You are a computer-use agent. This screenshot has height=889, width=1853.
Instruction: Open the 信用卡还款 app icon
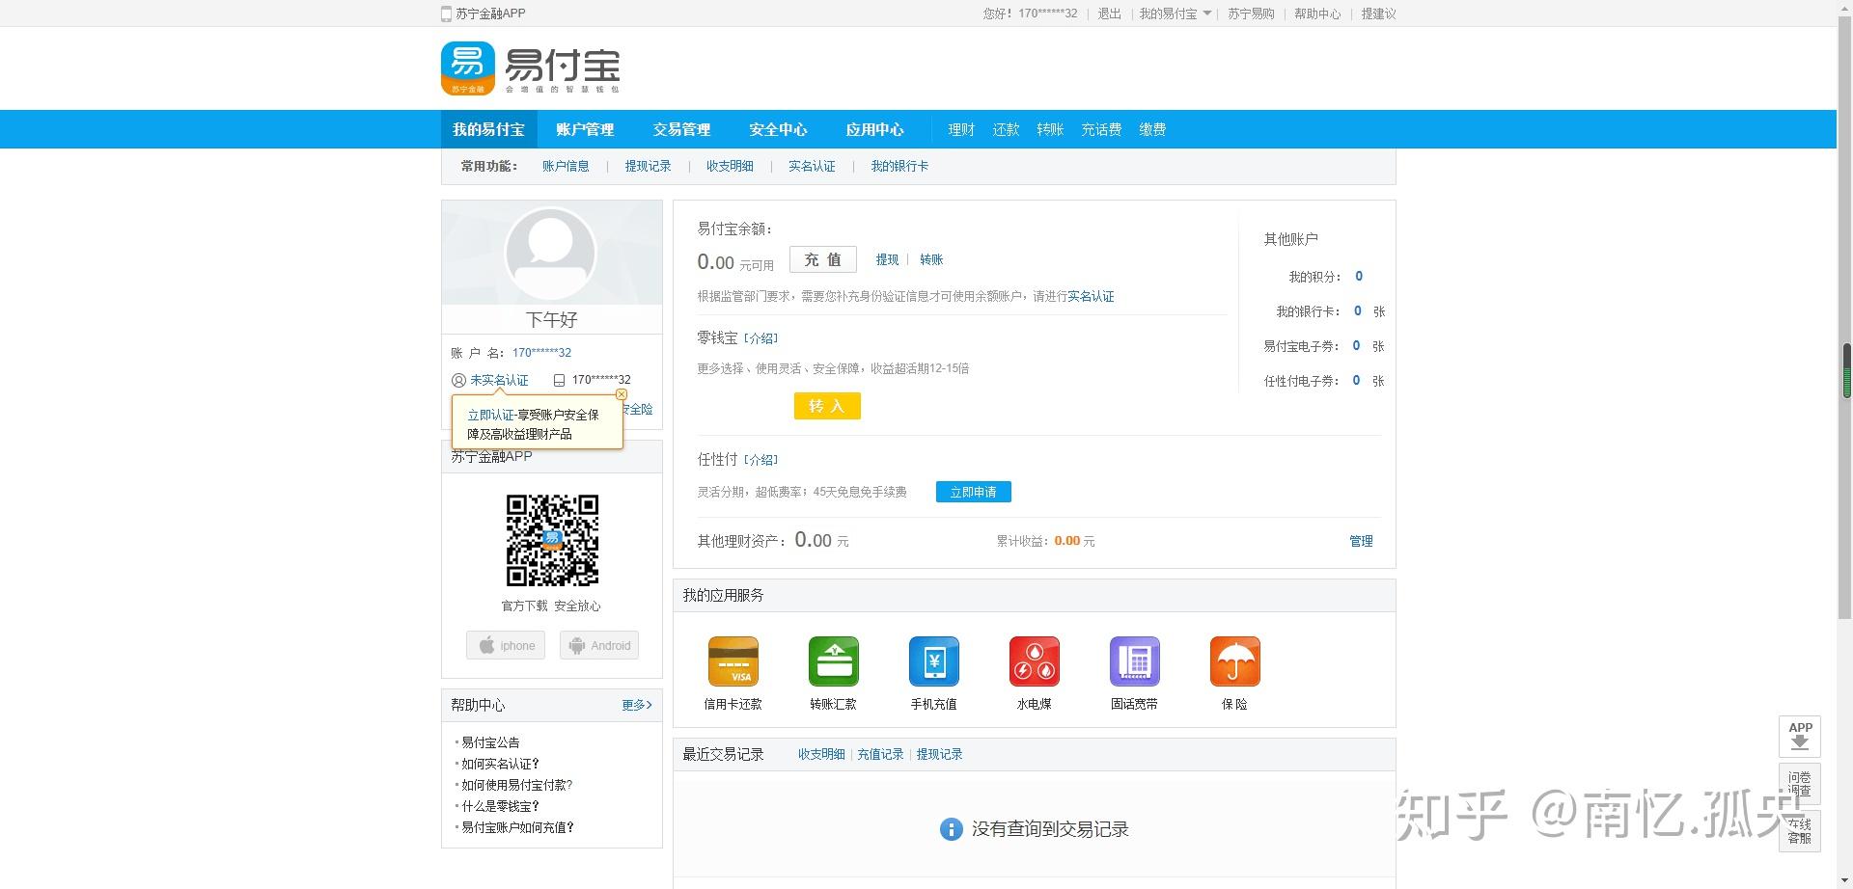click(733, 661)
